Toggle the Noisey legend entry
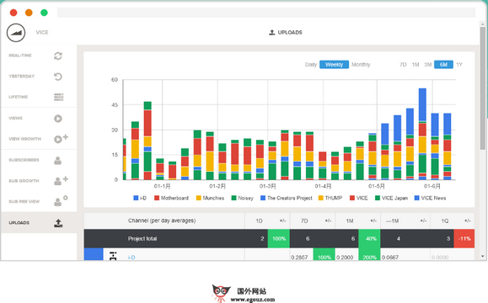 242,198
